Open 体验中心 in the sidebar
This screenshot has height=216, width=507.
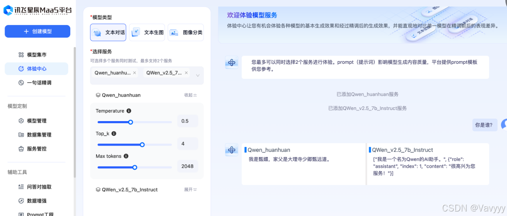click(x=36, y=69)
